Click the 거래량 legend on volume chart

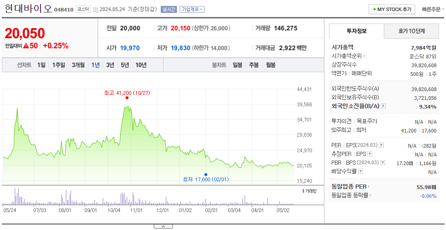pos(309,191)
